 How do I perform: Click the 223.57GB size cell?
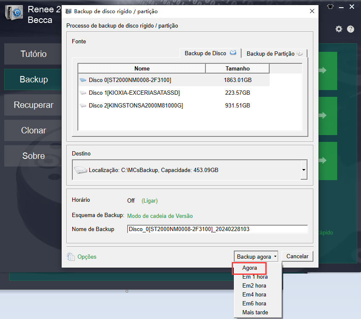point(238,93)
